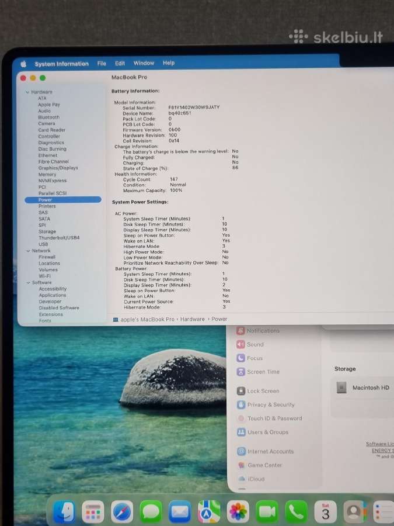Select Fibre Channel in the sidebar
This screenshot has height=526, width=394.
(x=53, y=161)
